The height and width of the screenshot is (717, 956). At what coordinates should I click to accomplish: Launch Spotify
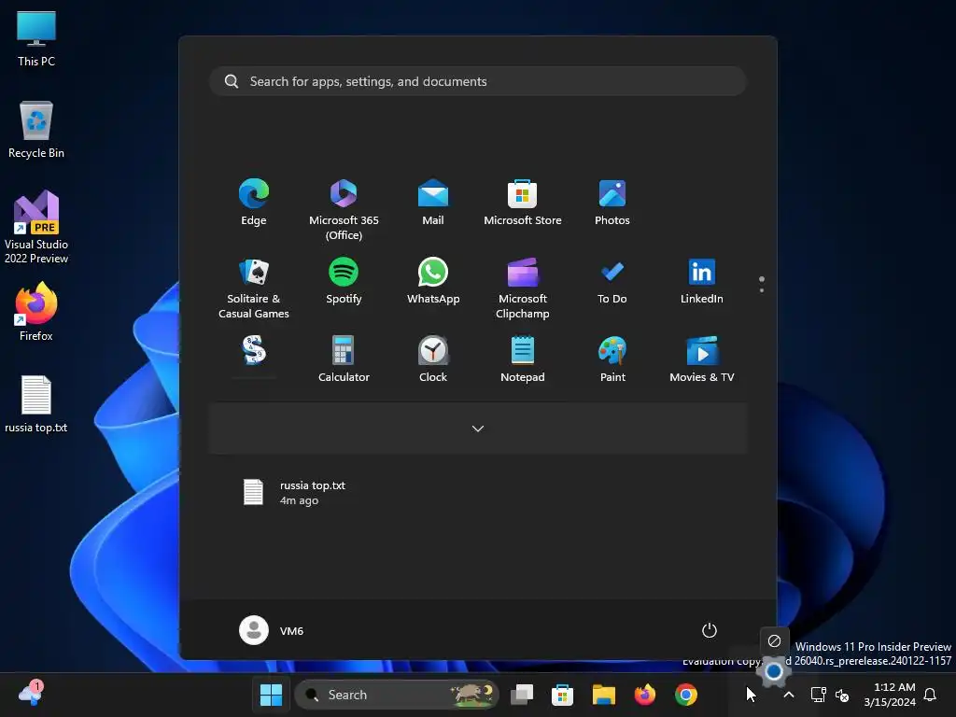(x=344, y=281)
